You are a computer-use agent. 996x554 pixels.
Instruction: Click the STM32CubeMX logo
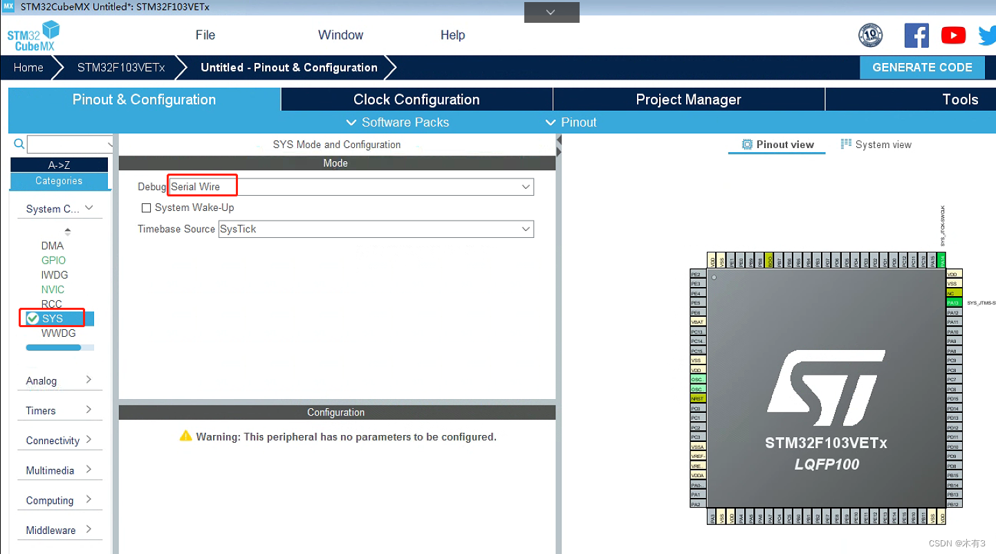(33, 35)
